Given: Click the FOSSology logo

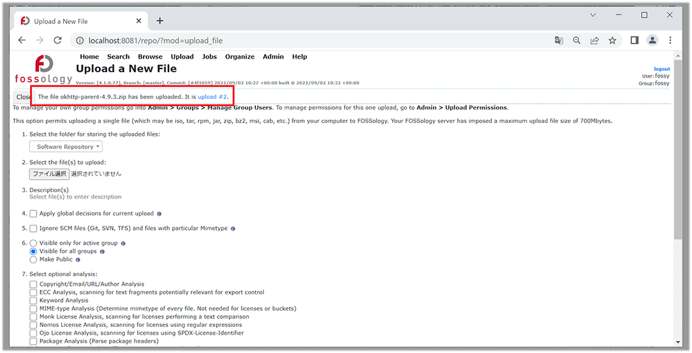Looking at the screenshot, I should click(x=44, y=70).
